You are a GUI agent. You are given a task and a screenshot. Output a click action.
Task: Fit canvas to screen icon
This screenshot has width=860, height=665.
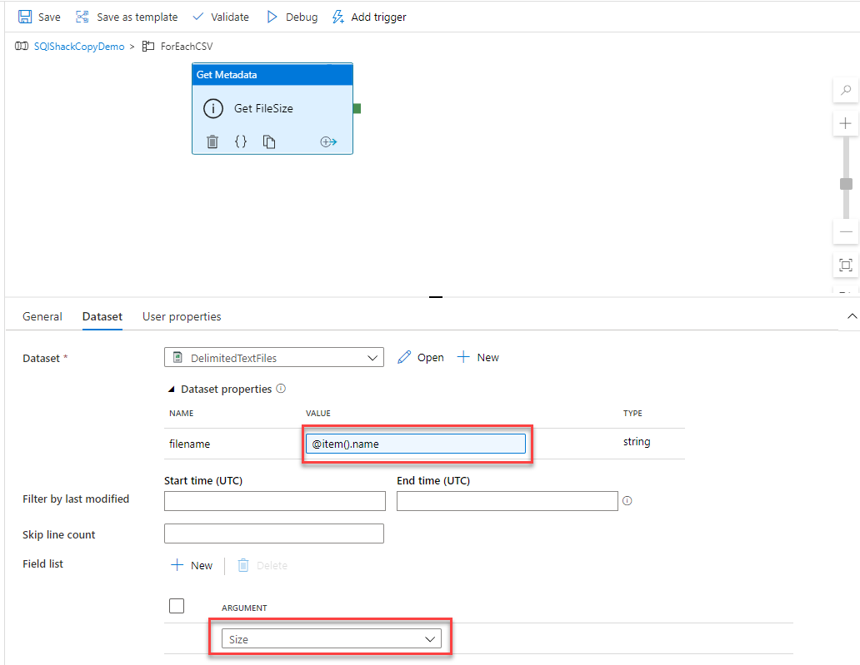[x=846, y=266]
